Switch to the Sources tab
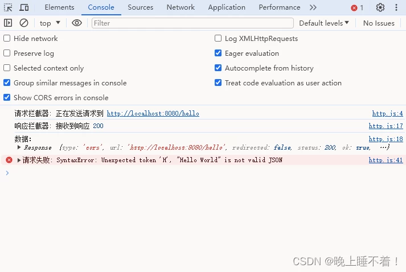406x272 pixels. (x=140, y=7)
